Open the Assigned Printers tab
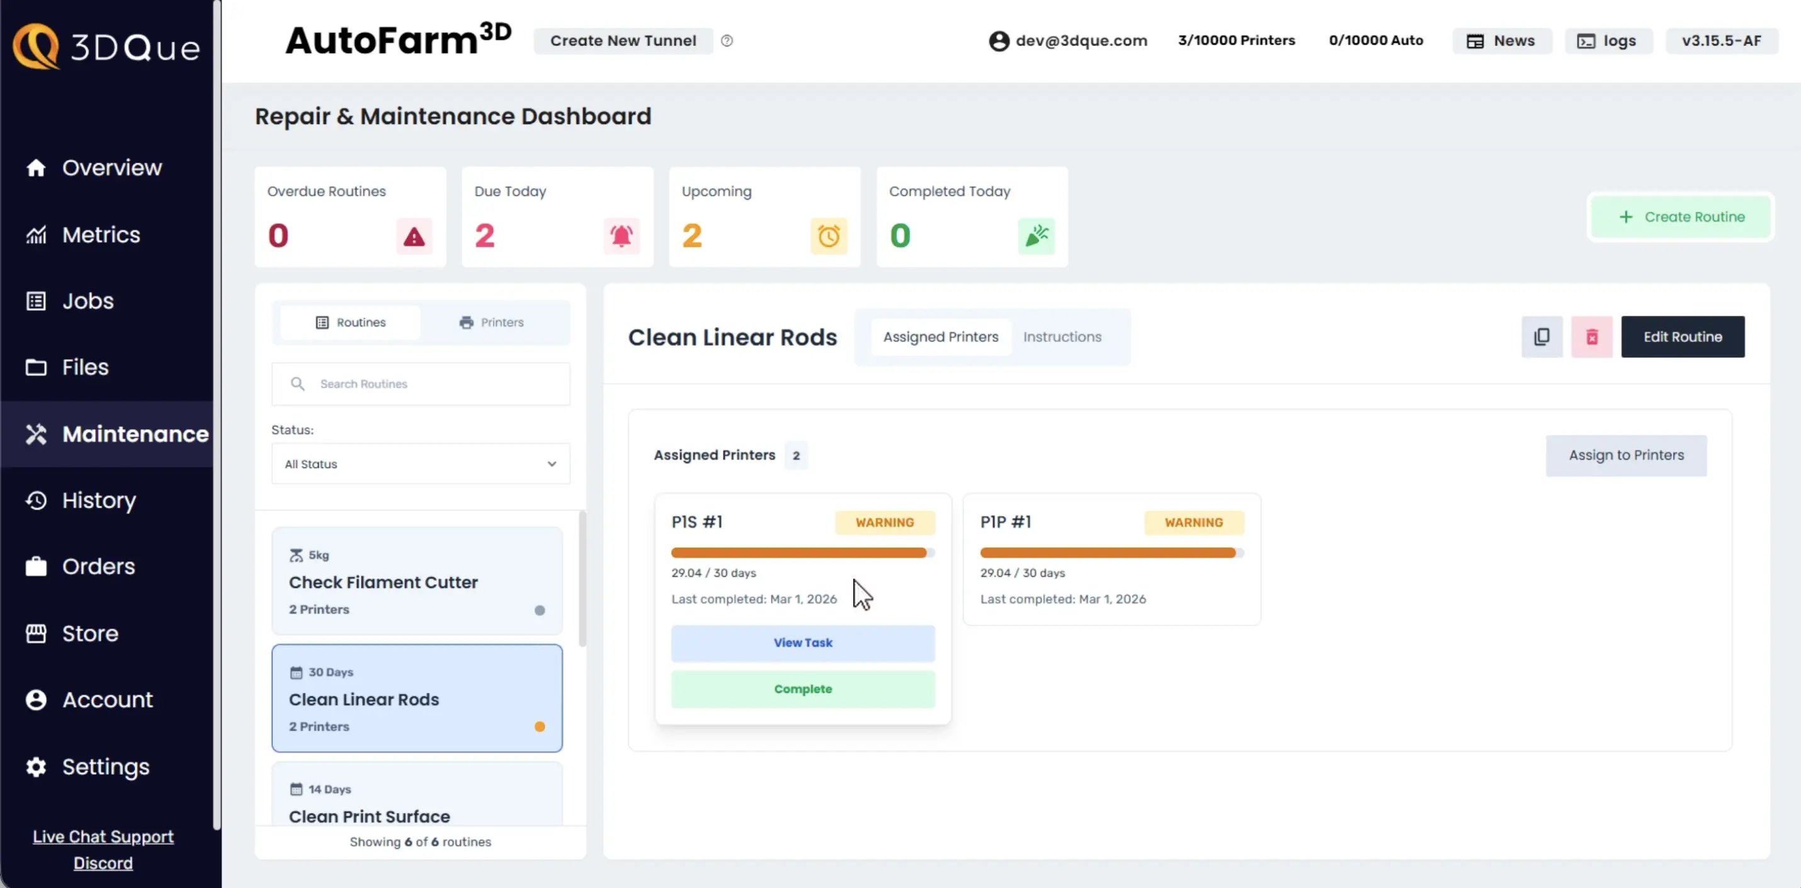 (x=940, y=337)
